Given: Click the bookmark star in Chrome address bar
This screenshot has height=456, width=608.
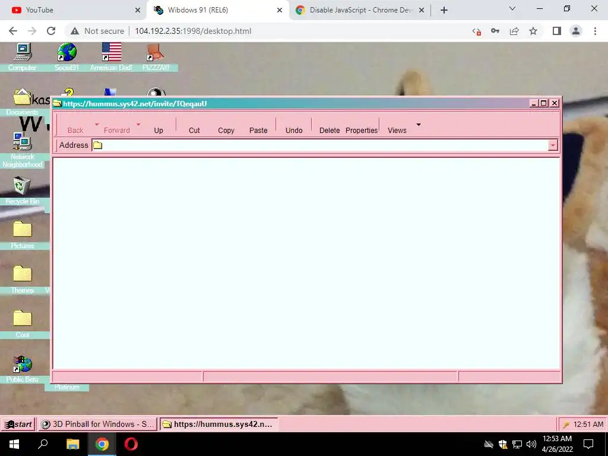Looking at the screenshot, I should (533, 31).
